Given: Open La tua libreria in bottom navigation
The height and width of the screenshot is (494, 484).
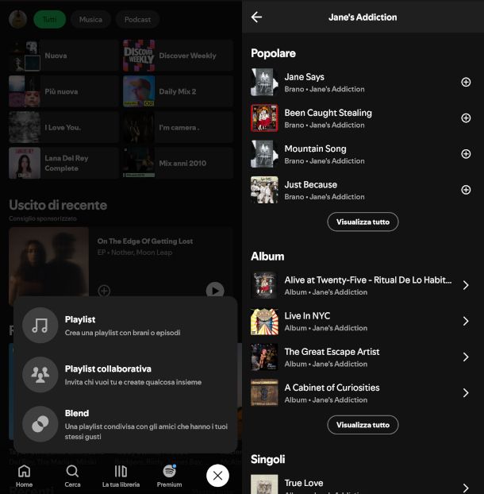Looking at the screenshot, I should tap(121, 475).
